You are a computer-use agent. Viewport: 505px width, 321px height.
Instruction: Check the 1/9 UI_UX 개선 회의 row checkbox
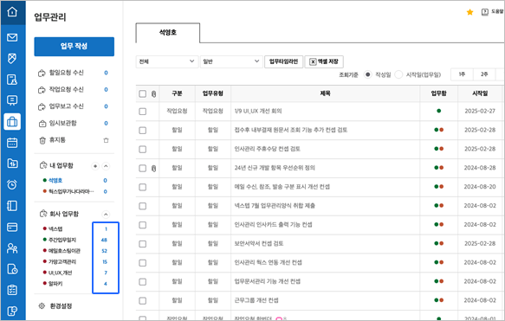point(142,112)
